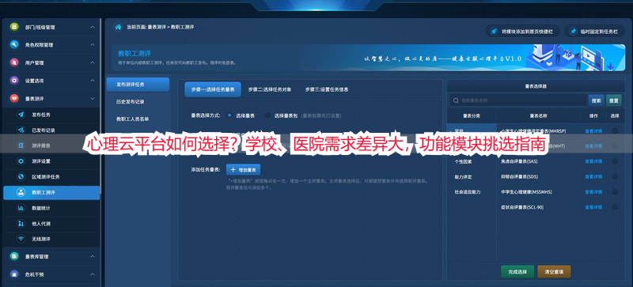Screen dimensions: 633x287
Task: View details (查看详情) for 中学生心理健康(MSSMHS)
Action: [593, 192]
